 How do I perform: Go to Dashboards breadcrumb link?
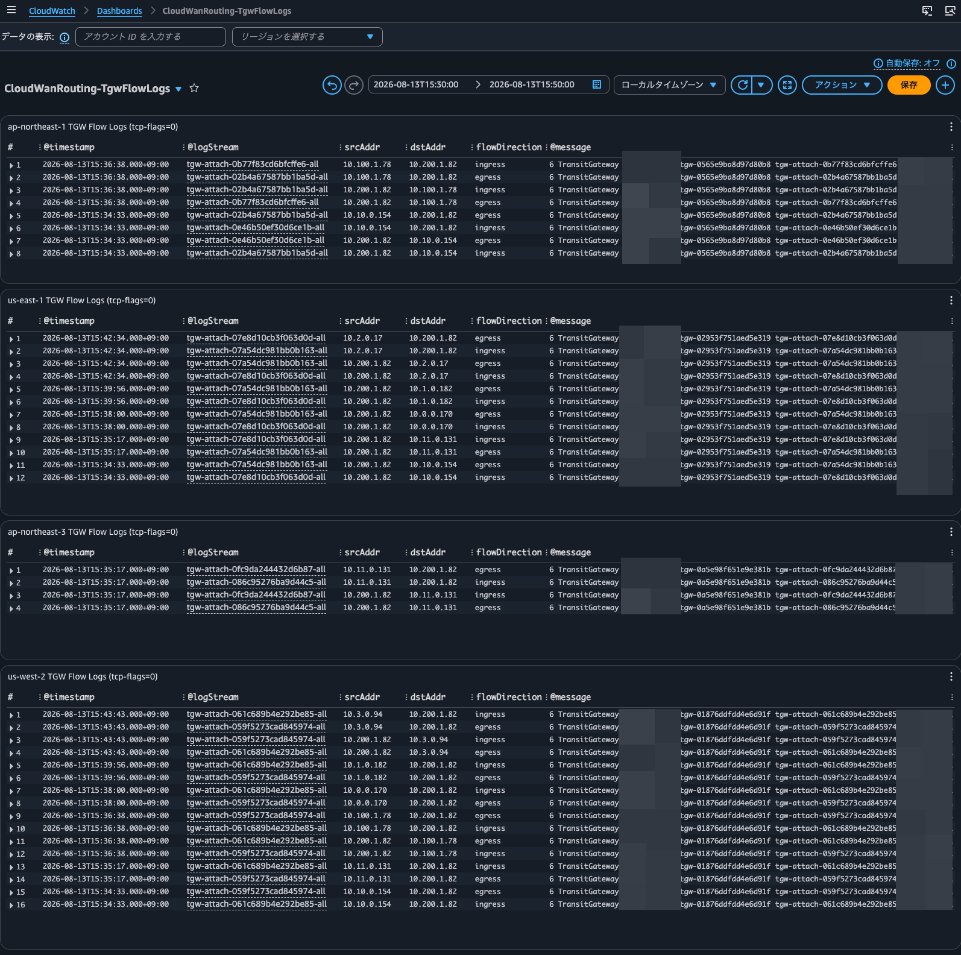(119, 11)
